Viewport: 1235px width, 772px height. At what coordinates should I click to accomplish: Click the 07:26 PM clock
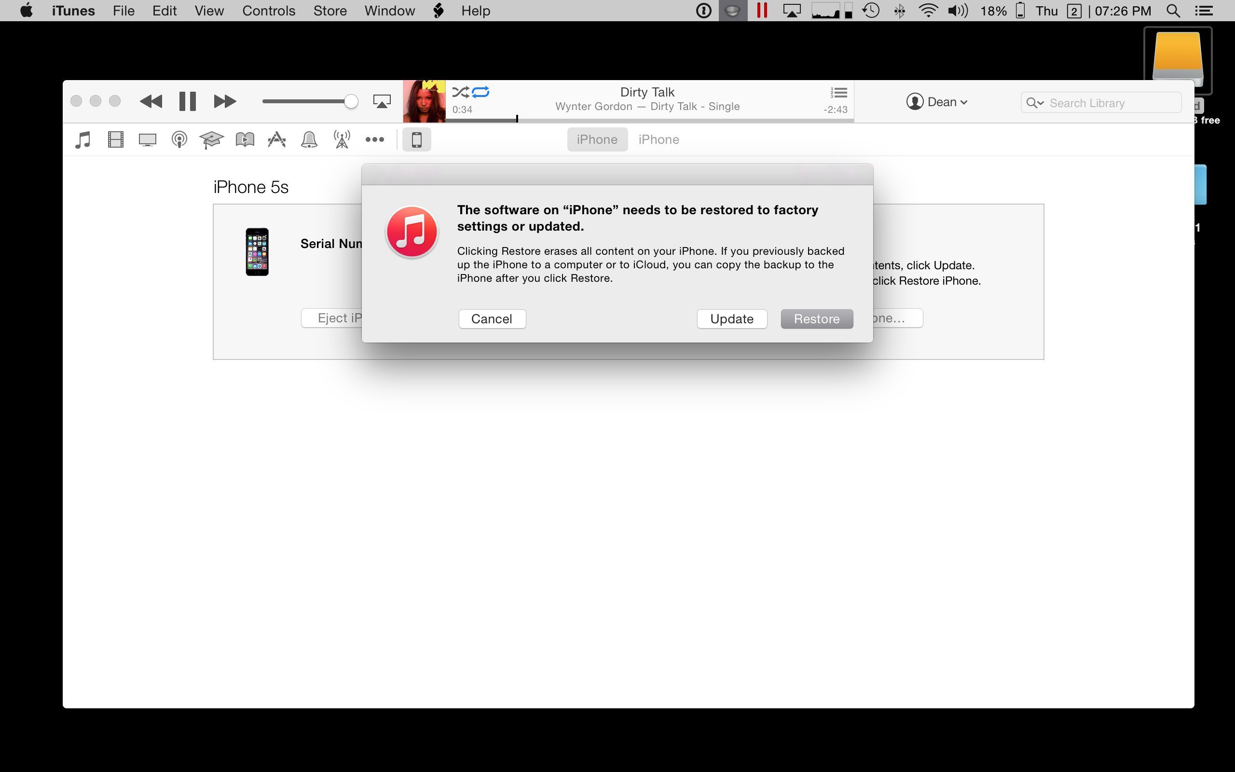pyautogui.click(x=1123, y=11)
